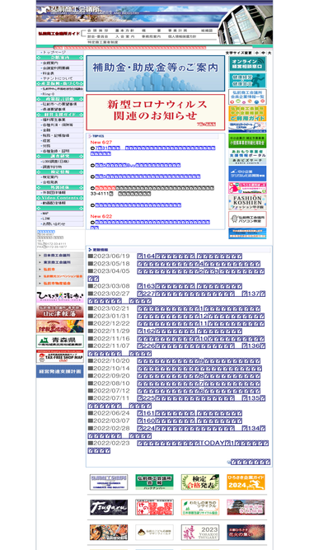Open the green 会報バックナンバー bottom banner

(x=154, y=482)
